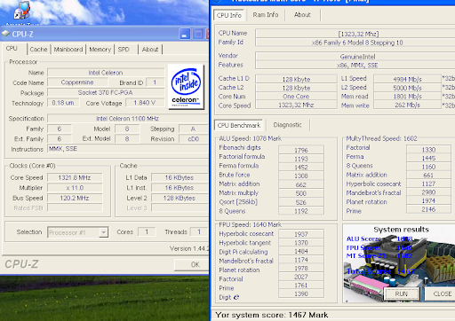Open the desktop shortcut icon above CPU-Z
The width and height of the screenshot is (455, 321).
coord(21,11)
